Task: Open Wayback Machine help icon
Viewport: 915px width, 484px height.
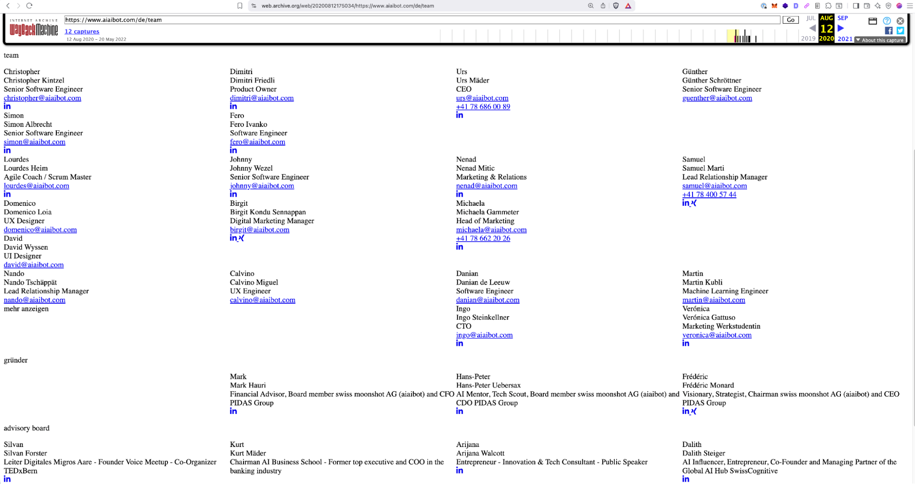Action: click(x=887, y=21)
